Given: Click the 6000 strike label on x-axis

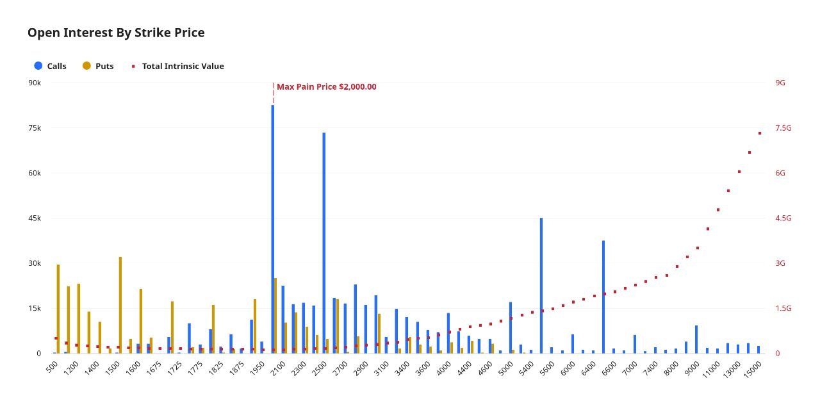Looking at the screenshot, I should pyautogui.click(x=568, y=368).
